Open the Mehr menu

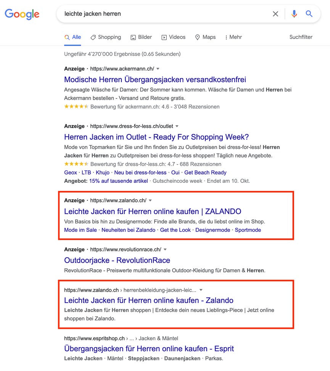tap(233, 37)
